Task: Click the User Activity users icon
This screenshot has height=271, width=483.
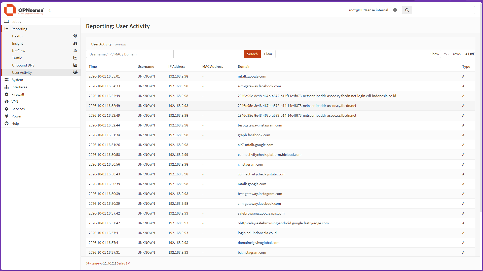Action: point(75,72)
